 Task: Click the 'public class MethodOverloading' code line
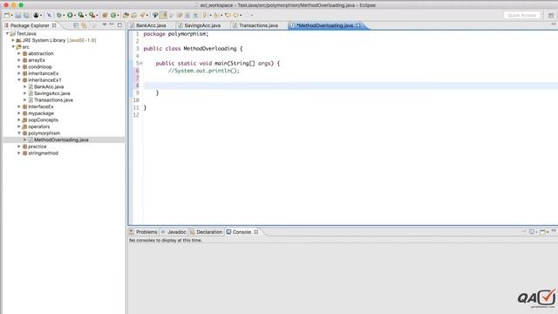tap(193, 49)
